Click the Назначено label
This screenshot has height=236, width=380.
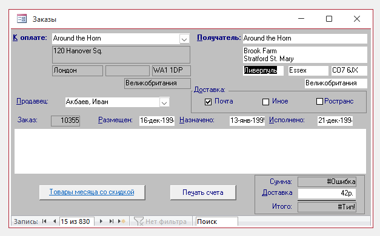click(x=197, y=120)
